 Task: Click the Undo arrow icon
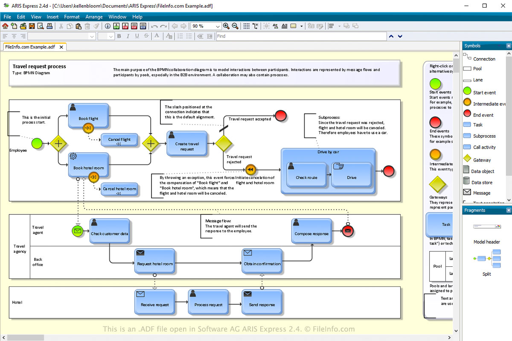point(154,26)
